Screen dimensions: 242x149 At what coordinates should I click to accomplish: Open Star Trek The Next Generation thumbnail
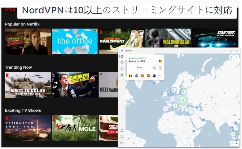pyautogui.click(x=214, y=38)
